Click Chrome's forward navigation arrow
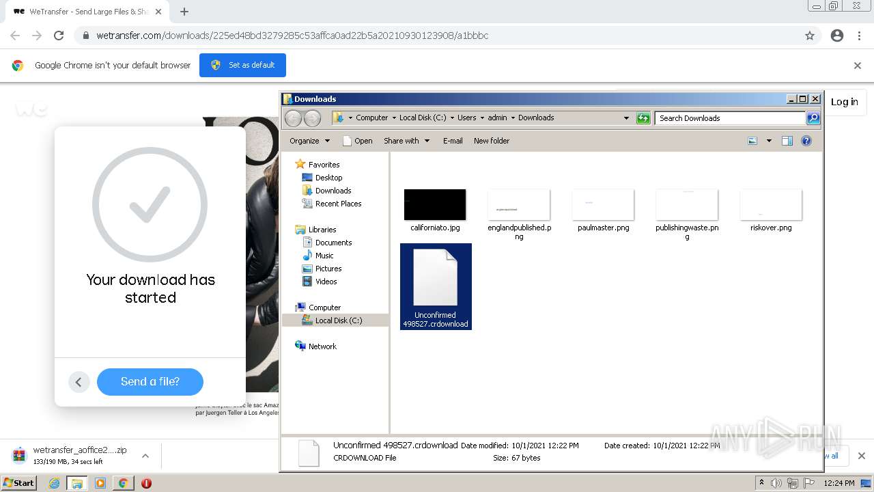This screenshot has height=492, width=874. click(37, 36)
